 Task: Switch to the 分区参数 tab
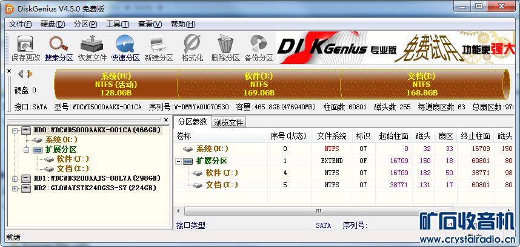192,121
